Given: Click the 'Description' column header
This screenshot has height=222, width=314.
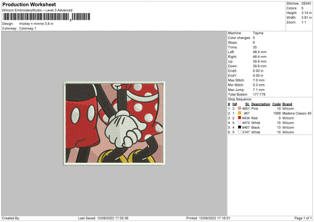Looking at the screenshot, I should click(261, 104).
